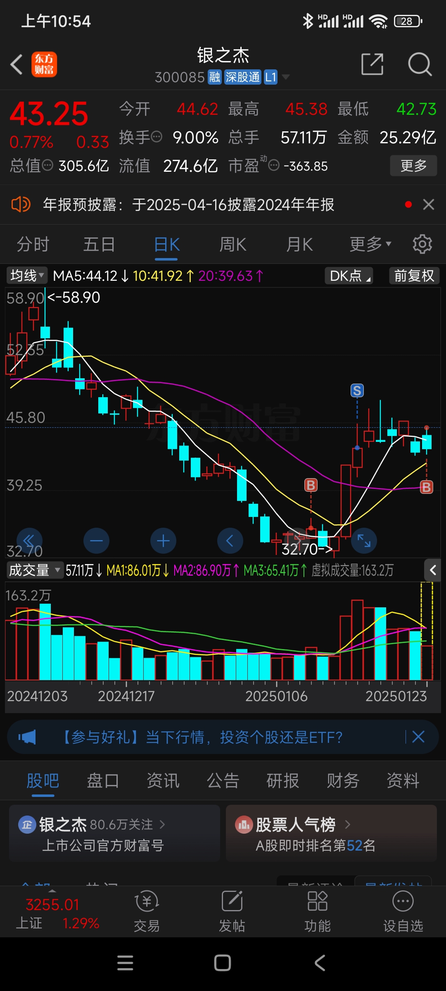
Task: Expand chart to fullscreen
Action: [364, 541]
